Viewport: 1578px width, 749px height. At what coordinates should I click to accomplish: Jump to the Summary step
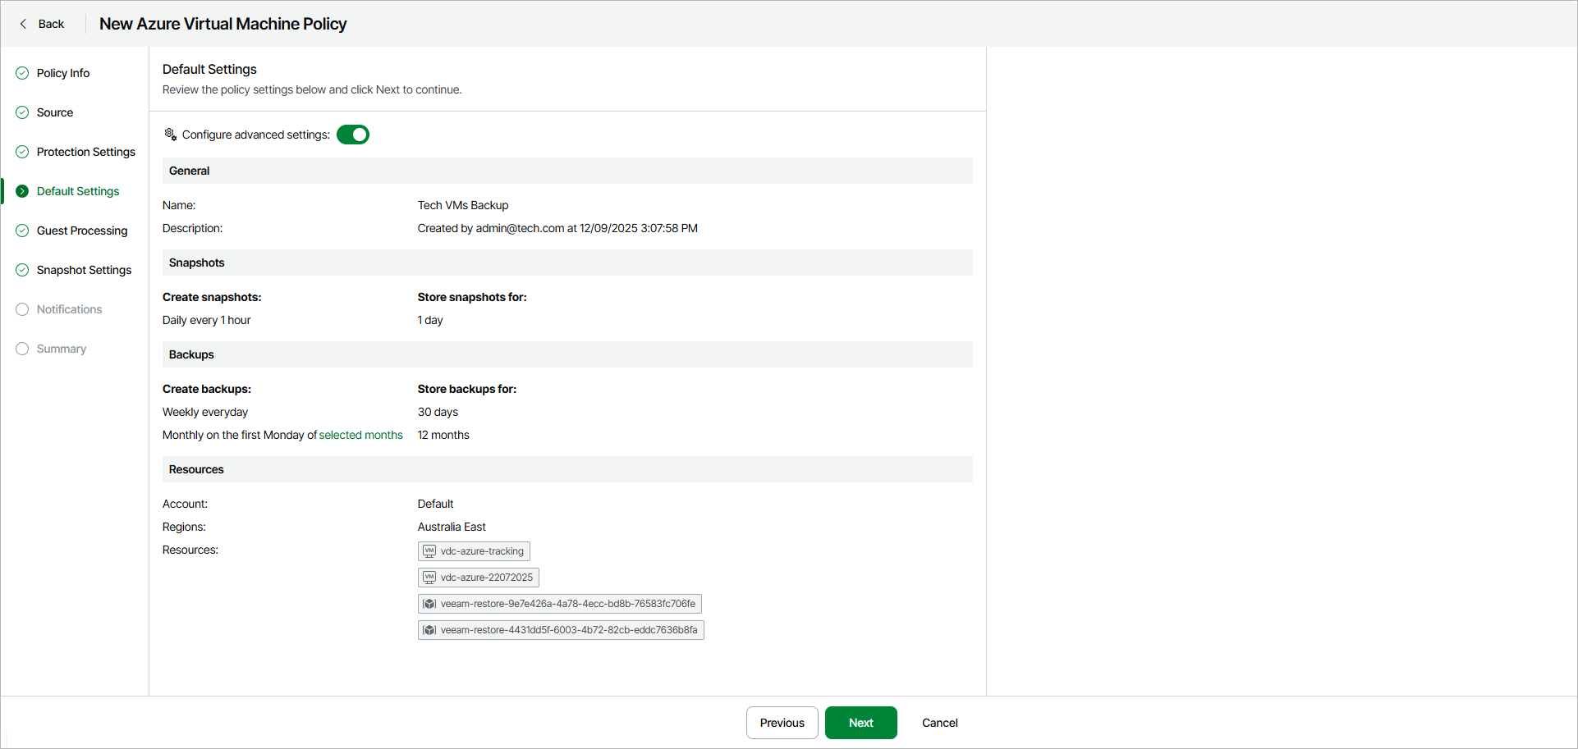pyautogui.click(x=62, y=349)
